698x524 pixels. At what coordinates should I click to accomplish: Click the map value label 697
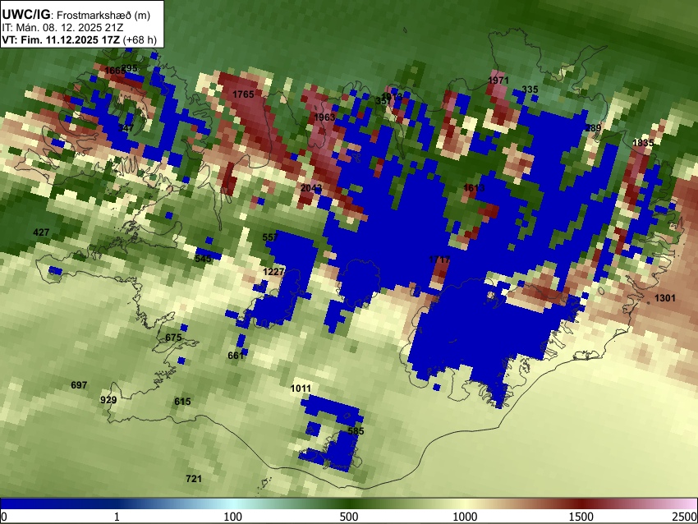(x=79, y=385)
